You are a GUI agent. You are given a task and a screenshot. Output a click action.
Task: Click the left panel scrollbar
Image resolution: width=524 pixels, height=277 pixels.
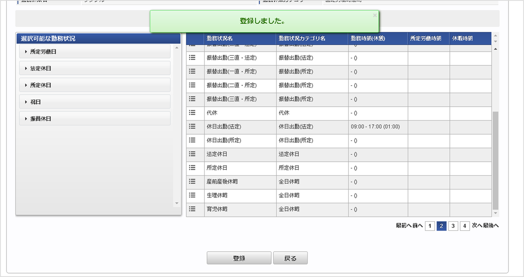point(176,125)
